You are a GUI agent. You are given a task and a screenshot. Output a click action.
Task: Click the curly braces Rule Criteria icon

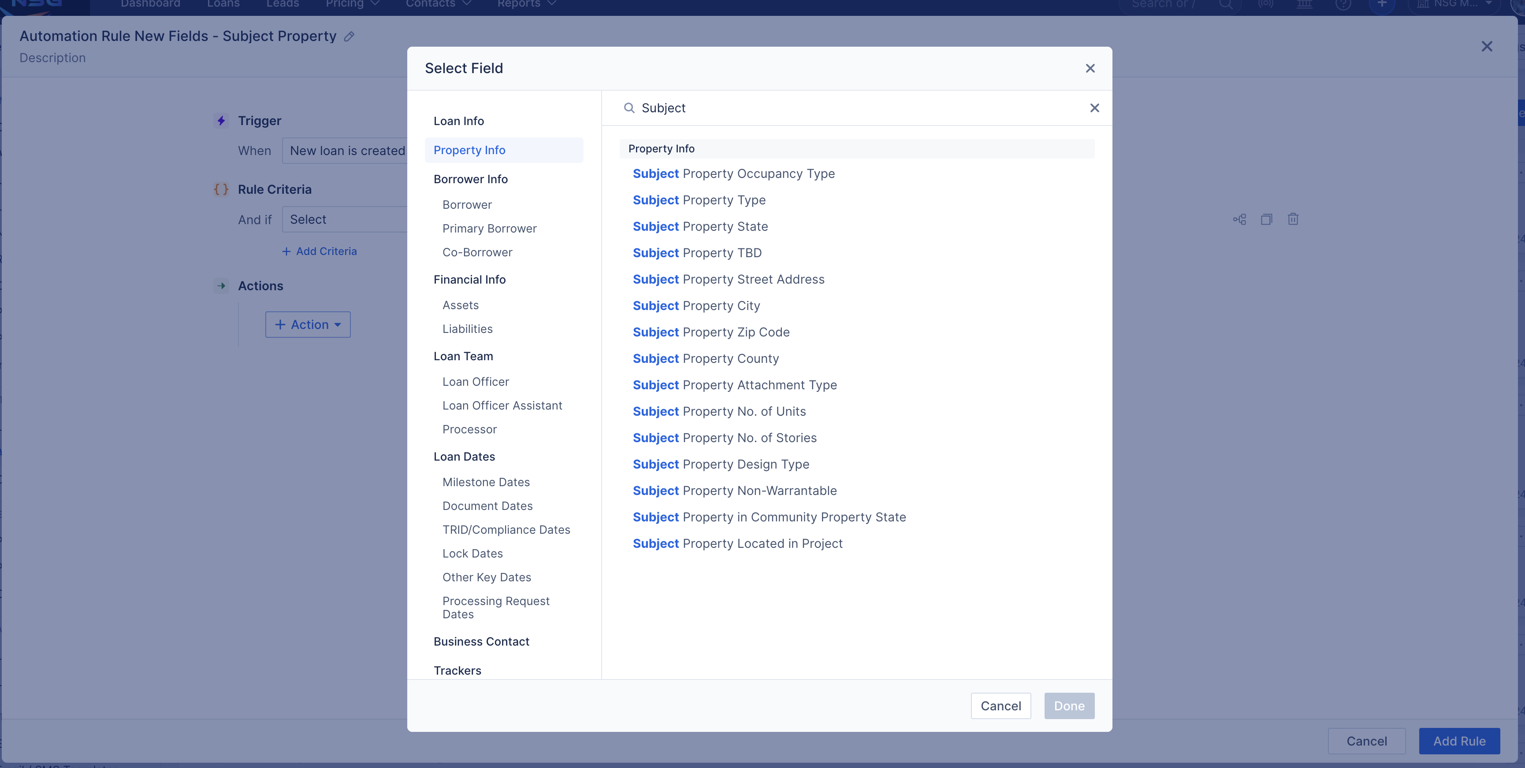coord(221,189)
